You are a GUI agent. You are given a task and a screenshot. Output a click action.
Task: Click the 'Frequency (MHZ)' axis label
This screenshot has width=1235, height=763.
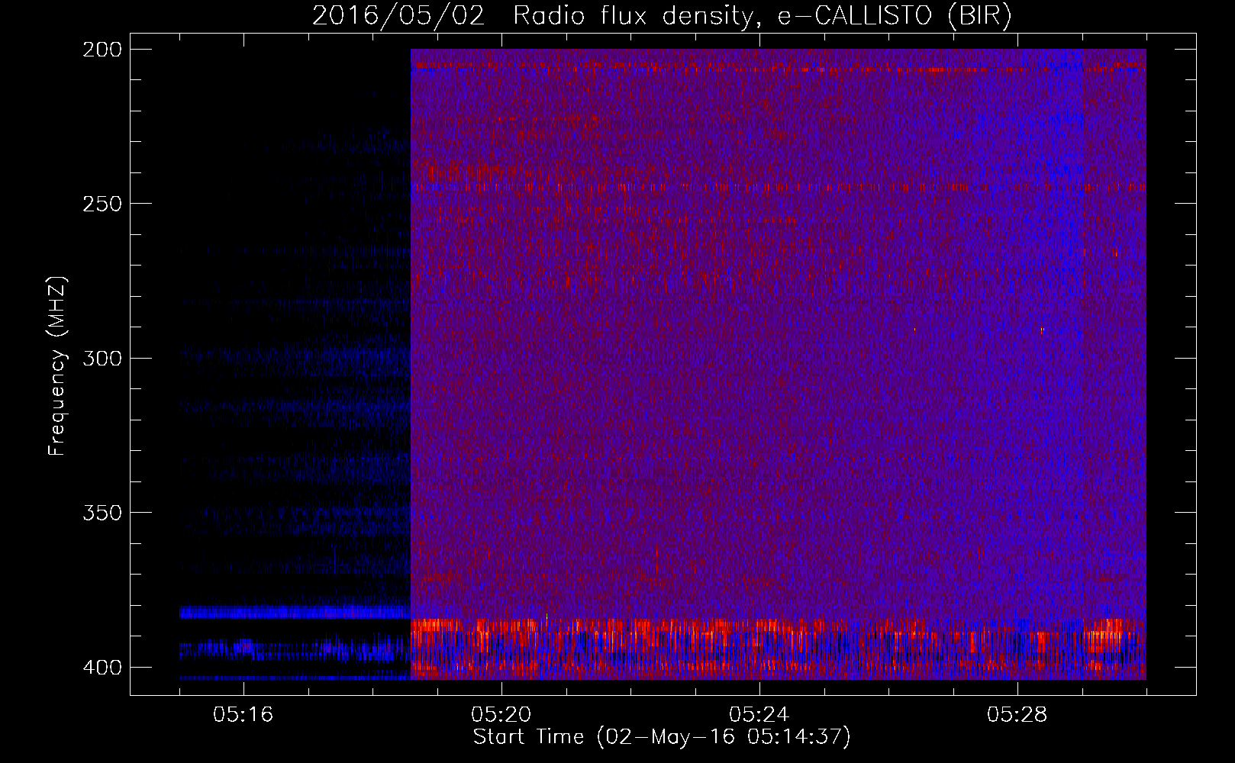pos(57,365)
